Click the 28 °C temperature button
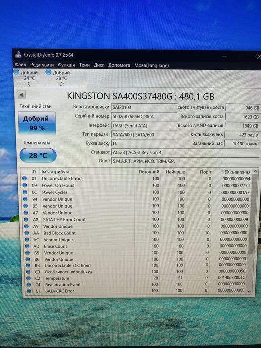This screenshot has height=348, width=261. coord(38,155)
